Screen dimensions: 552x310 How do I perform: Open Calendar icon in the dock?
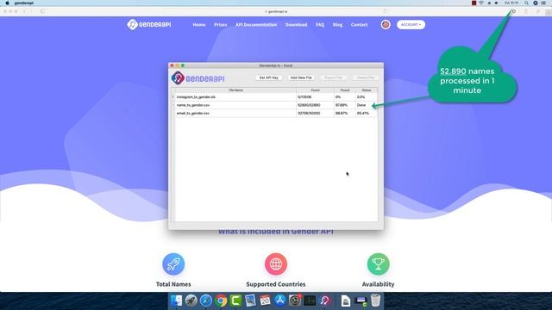[265, 301]
